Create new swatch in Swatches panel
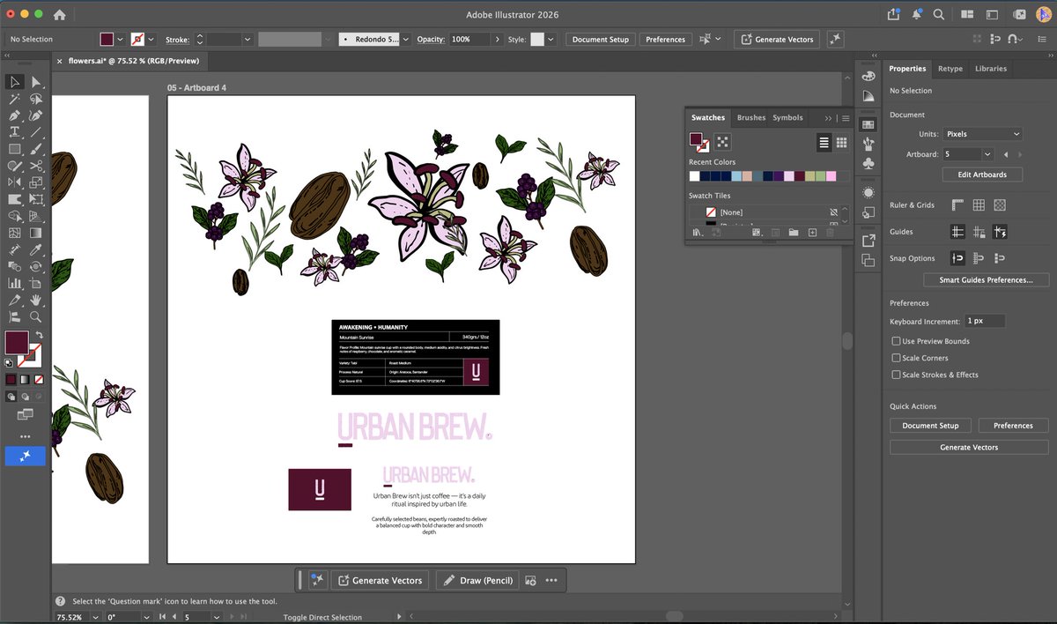 pyautogui.click(x=812, y=233)
